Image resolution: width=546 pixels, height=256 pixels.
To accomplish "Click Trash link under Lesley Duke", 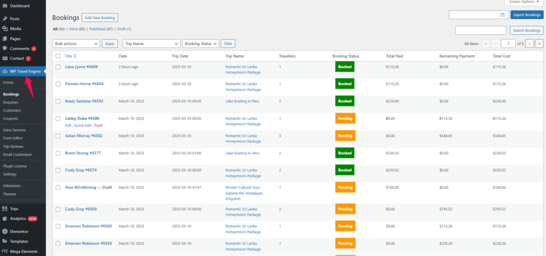I will pyautogui.click(x=99, y=125).
